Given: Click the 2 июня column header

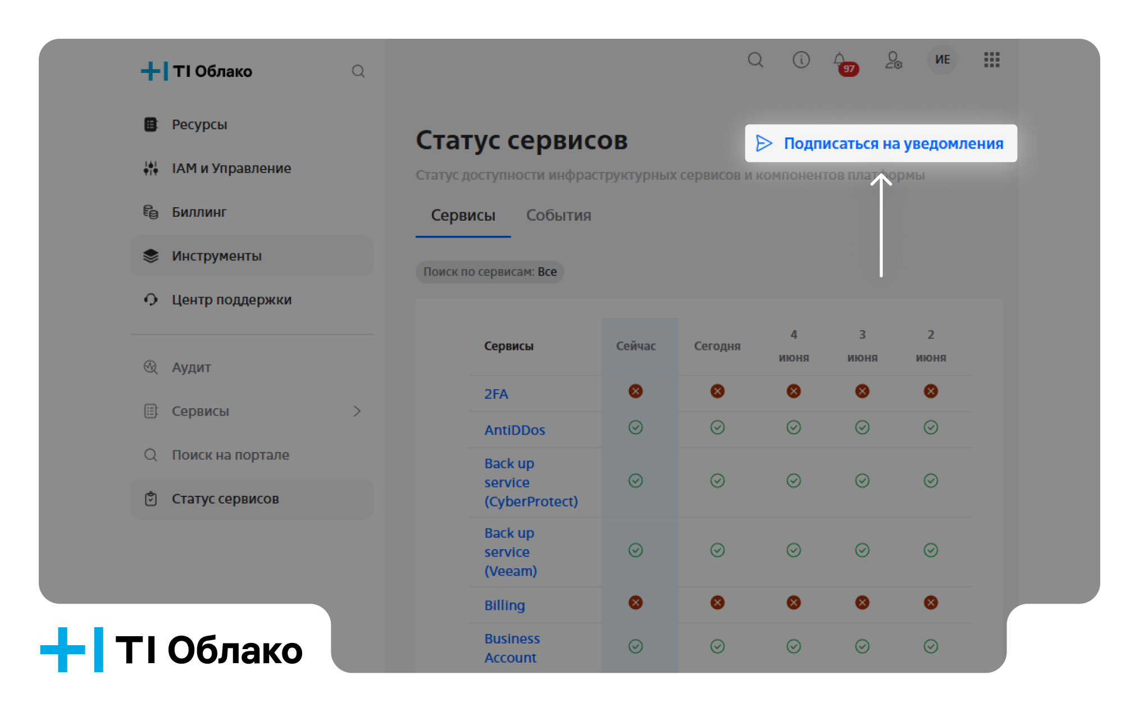Looking at the screenshot, I should point(931,346).
